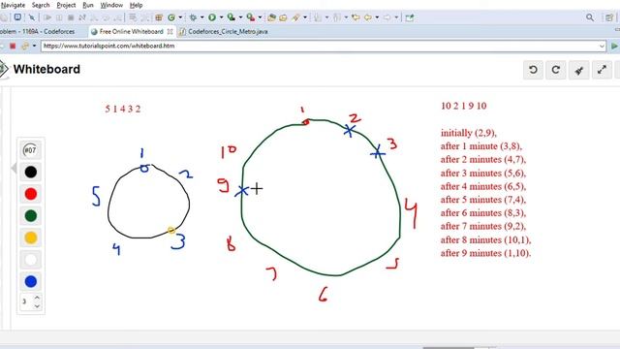The image size is (620, 349).
Task: Click the Back navigation yellow arrow
Action: 368,17
